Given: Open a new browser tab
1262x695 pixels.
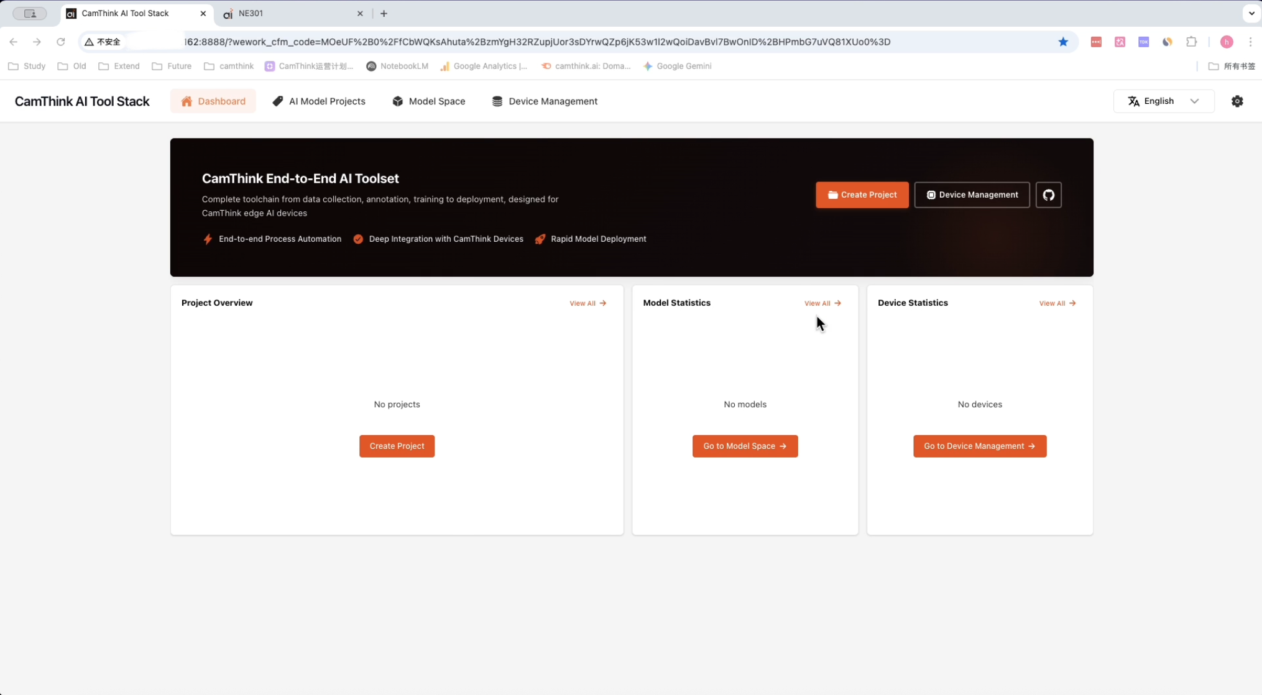Looking at the screenshot, I should (384, 13).
